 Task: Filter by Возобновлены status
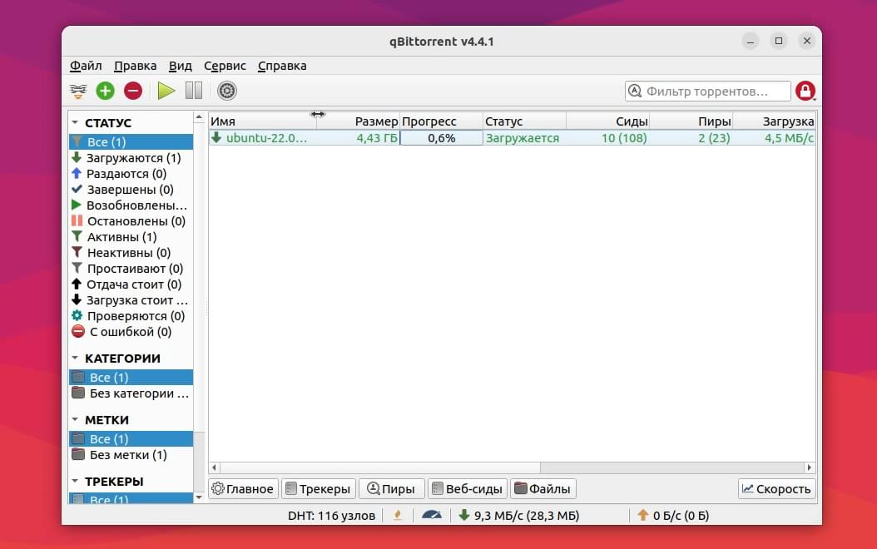(x=131, y=205)
